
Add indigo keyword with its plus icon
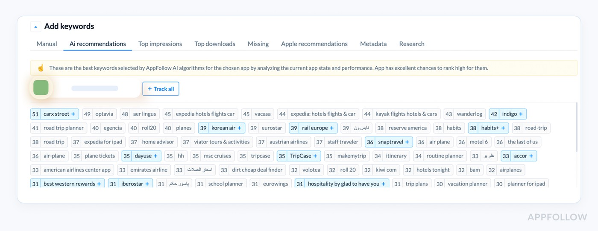[521, 114]
